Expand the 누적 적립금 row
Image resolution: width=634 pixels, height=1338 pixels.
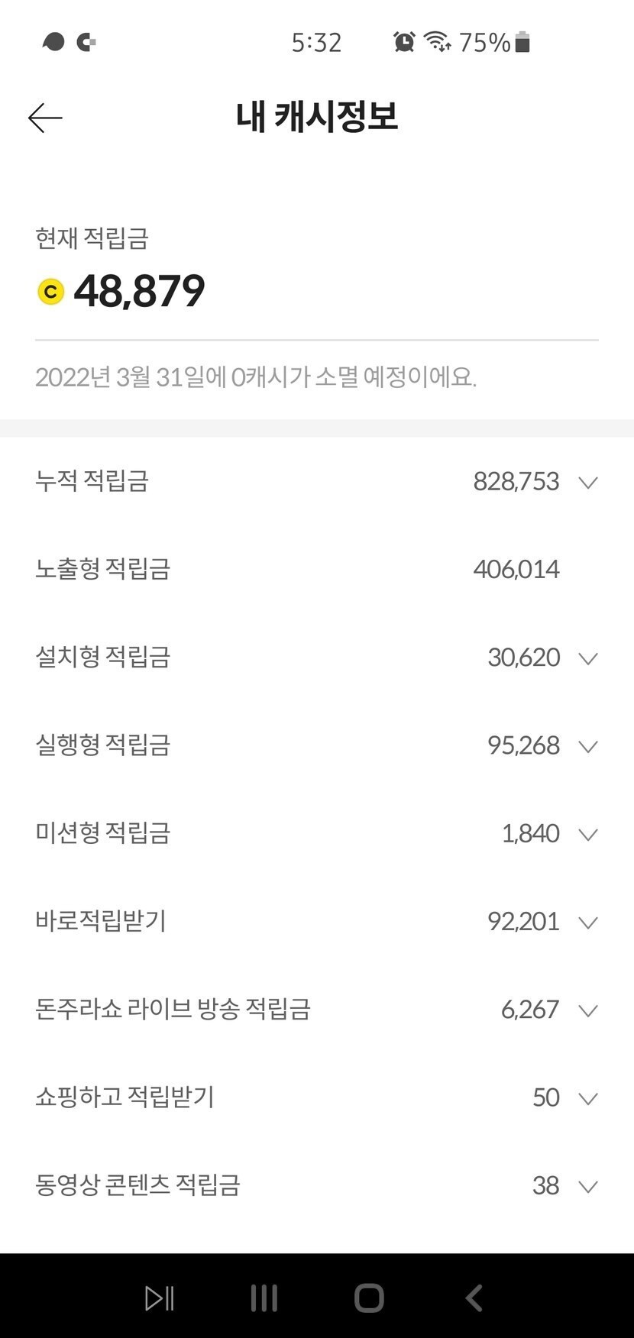pos(587,483)
